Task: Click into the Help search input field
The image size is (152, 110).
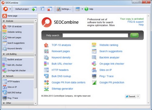Action: 95,35
